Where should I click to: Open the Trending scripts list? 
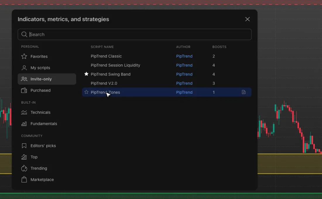(x=47, y=168)
